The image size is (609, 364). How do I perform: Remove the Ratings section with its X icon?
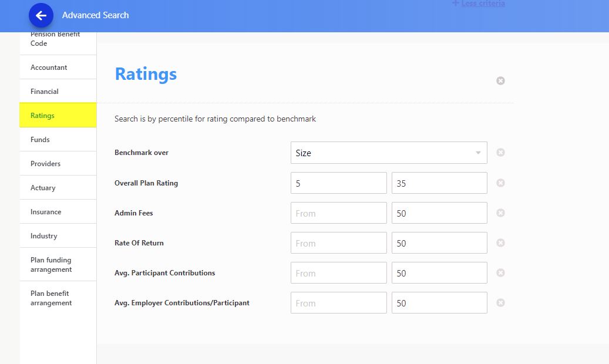click(x=500, y=81)
